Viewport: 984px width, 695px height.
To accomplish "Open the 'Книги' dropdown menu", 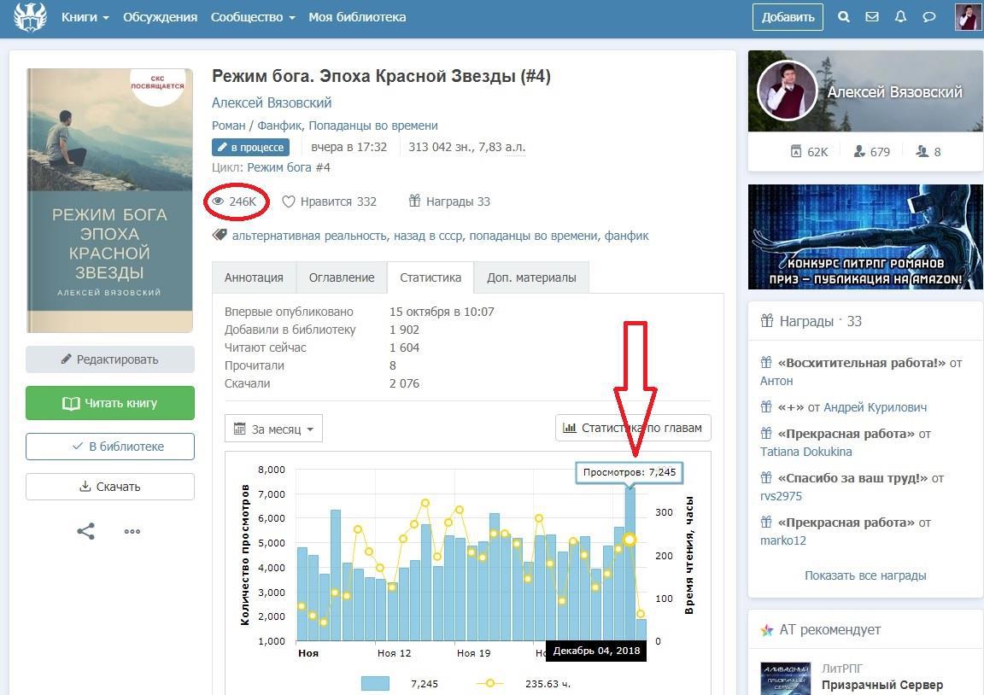I will click(x=85, y=17).
